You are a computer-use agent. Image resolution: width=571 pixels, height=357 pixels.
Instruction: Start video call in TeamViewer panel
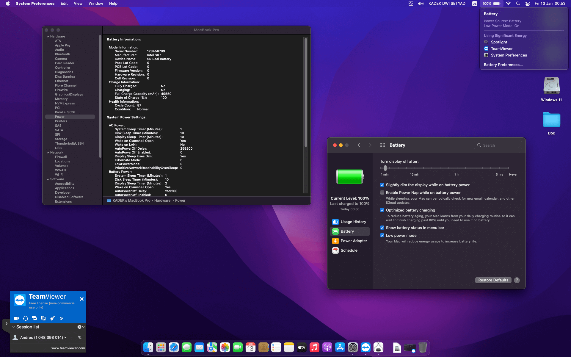17,318
